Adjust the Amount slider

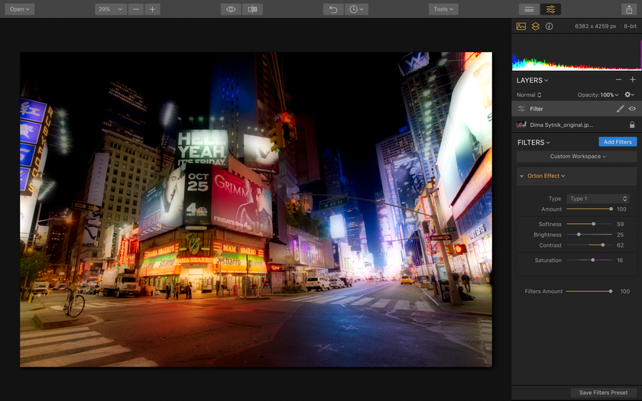point(589,209)
